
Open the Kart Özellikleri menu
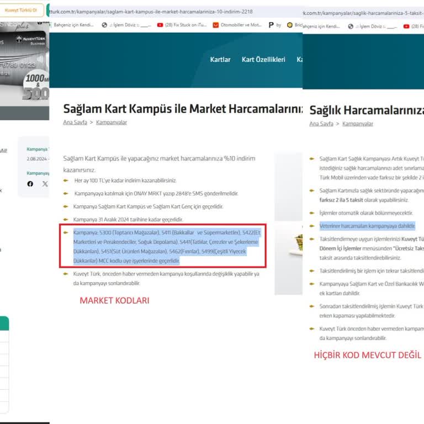tap(263, 60)
